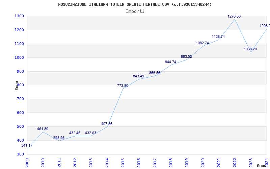Click the x-axis year label 2020
This screenshot has width=270, height=169.
click(x=203, y=163)
